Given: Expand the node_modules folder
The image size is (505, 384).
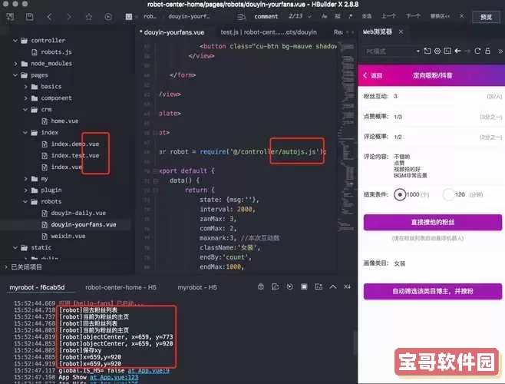Looking at the screenshot, I should (15, 64).
